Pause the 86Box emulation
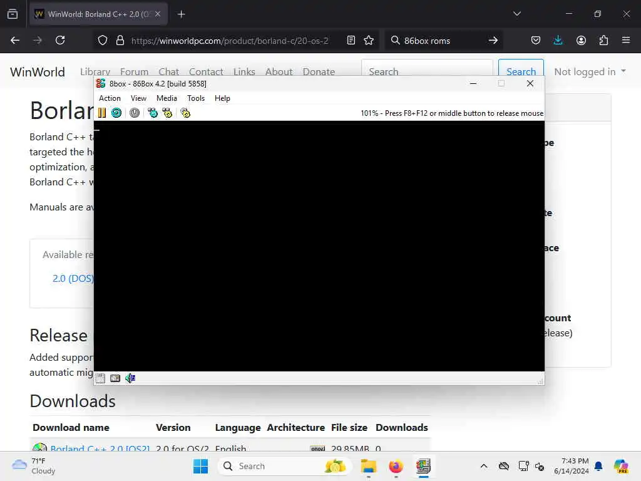This screenshot has width=641, height=481. tap(102, 113)
